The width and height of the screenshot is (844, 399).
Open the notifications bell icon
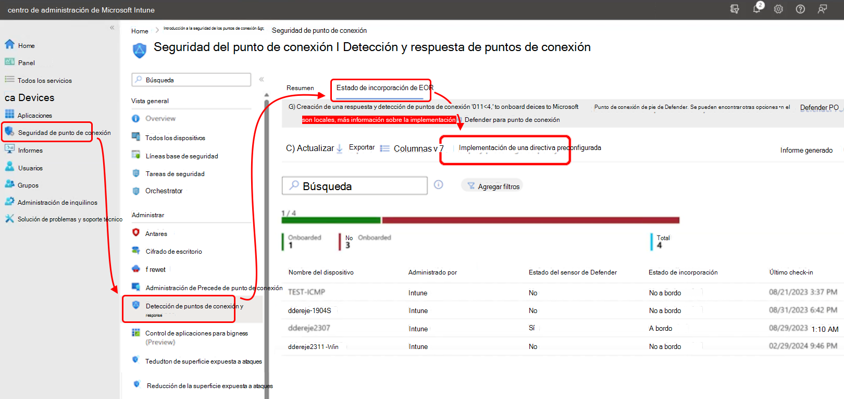[x=756, y=9]
